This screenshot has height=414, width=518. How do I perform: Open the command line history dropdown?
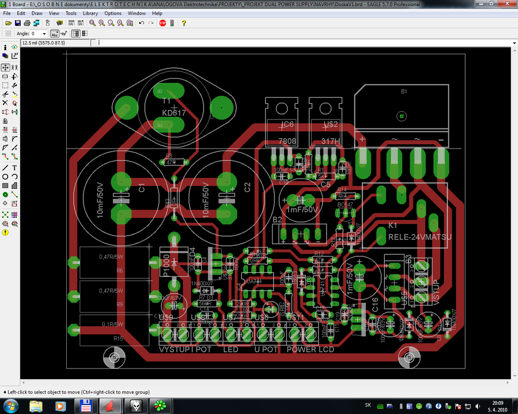tap(514, 43)
